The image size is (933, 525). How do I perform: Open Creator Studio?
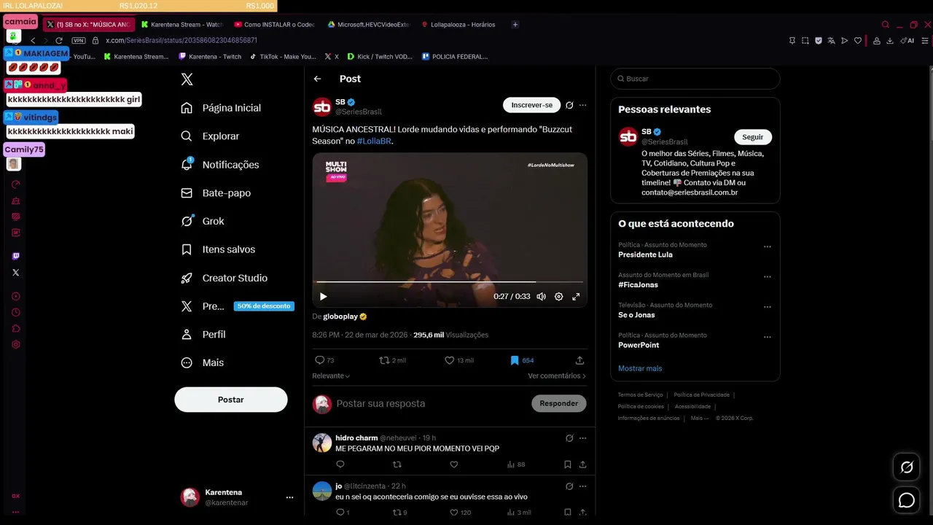click(224, 278)
